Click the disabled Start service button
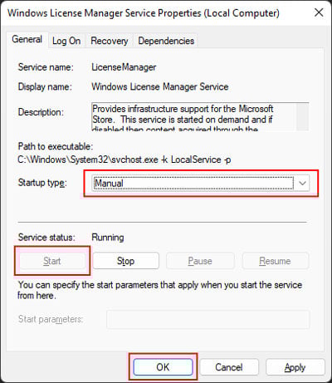 pyautogui.click(x=52, y=261)
